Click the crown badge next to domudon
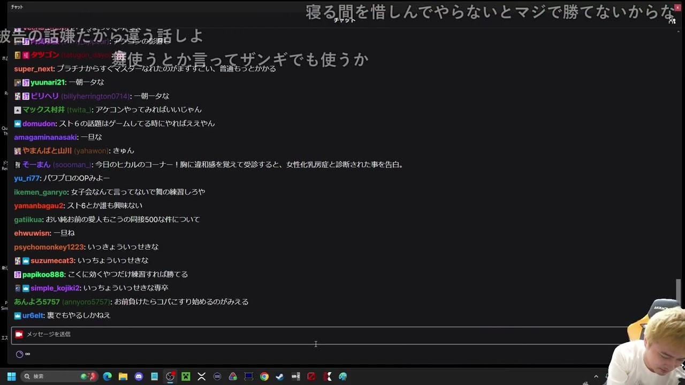Viewport: 685px width, 385px height. 18,124
